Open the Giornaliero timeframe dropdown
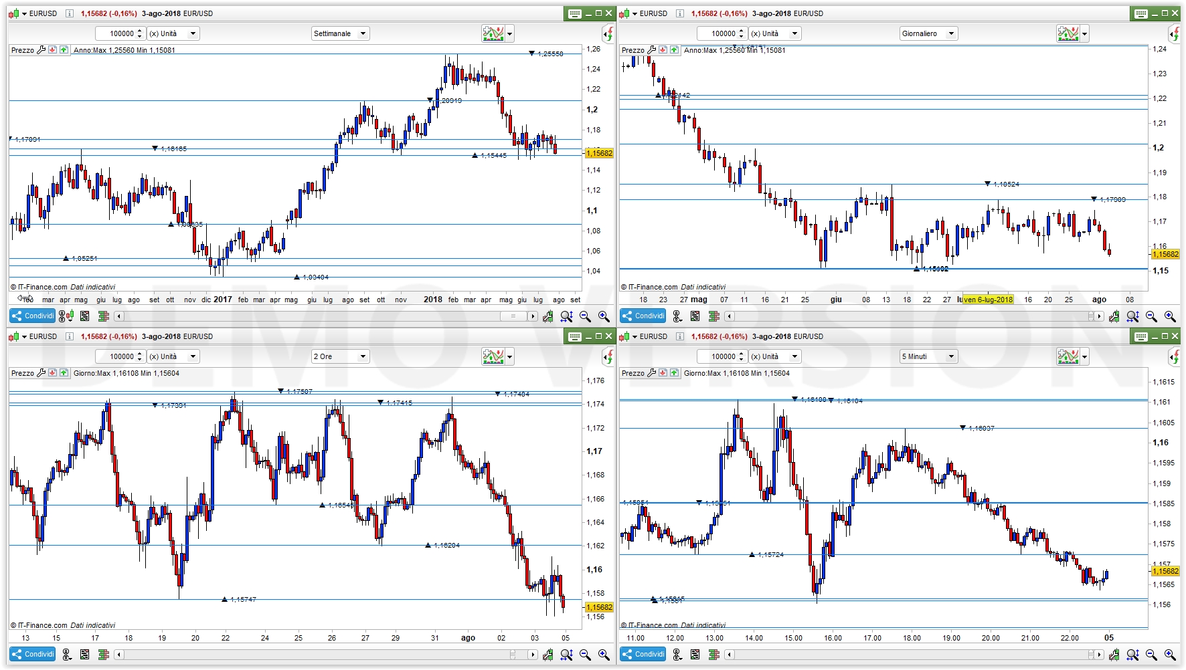1186x670 pixels. (x=929, y=33)
